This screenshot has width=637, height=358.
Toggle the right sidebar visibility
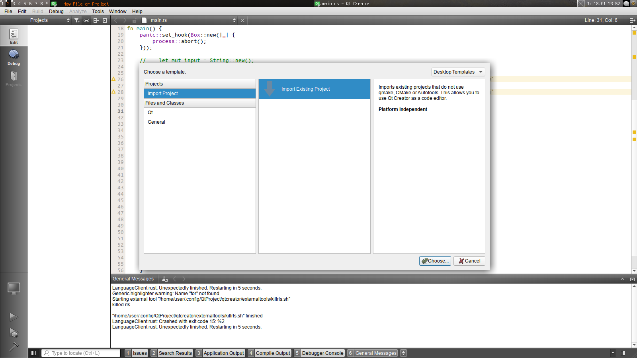click(623, 353)
